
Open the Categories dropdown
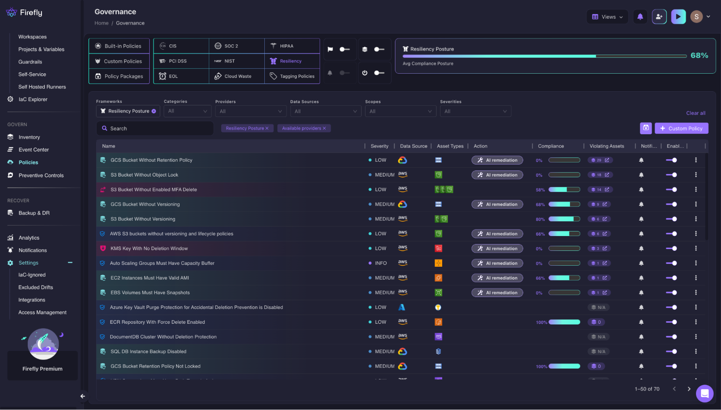pyautogui.click(x=188, y=111)
